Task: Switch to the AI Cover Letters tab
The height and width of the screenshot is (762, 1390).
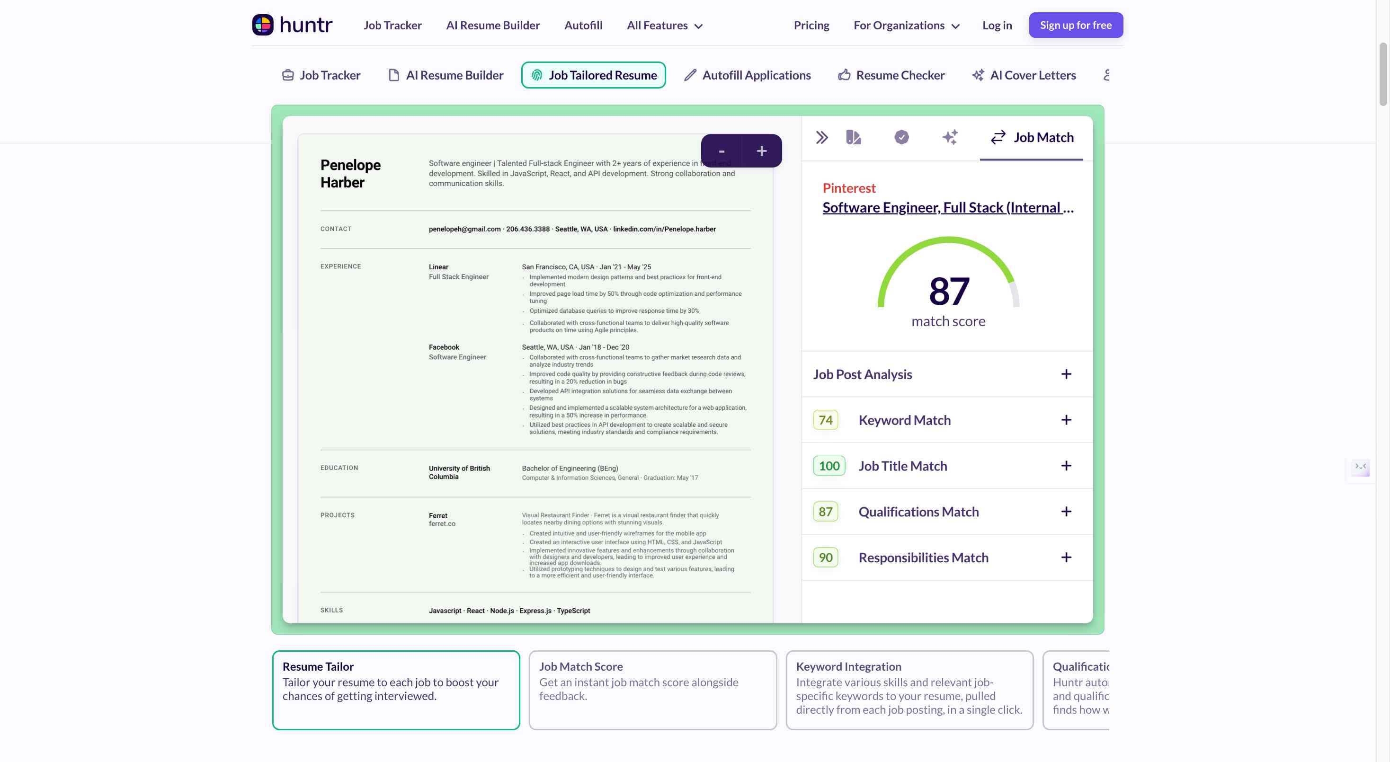Action: point(1024,75)
